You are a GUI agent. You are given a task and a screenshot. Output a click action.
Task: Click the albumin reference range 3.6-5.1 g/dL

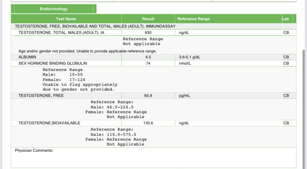tap(192, 57)
